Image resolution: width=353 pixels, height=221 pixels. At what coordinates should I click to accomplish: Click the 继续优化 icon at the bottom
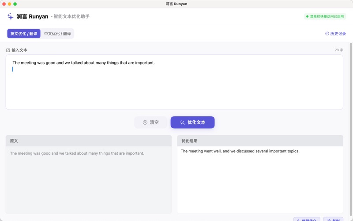(x=299, y=220)
